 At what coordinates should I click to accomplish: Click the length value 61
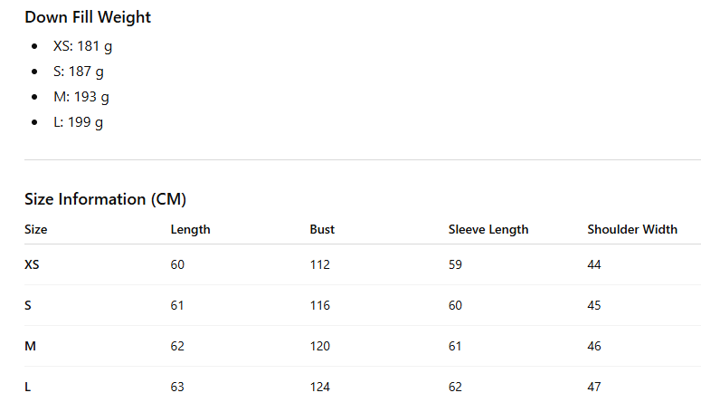pos(177,305)
